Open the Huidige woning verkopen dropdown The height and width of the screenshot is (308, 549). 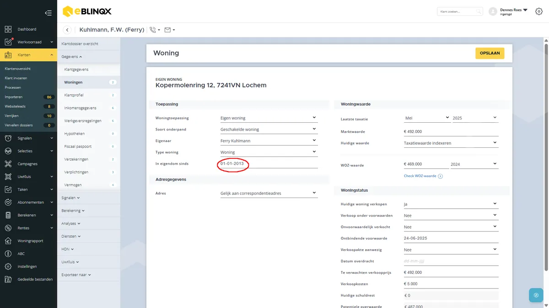[x=451, y=204]
